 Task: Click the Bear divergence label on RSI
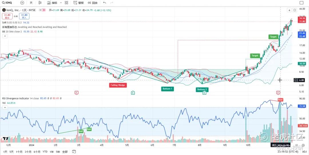tap(280, 100)
